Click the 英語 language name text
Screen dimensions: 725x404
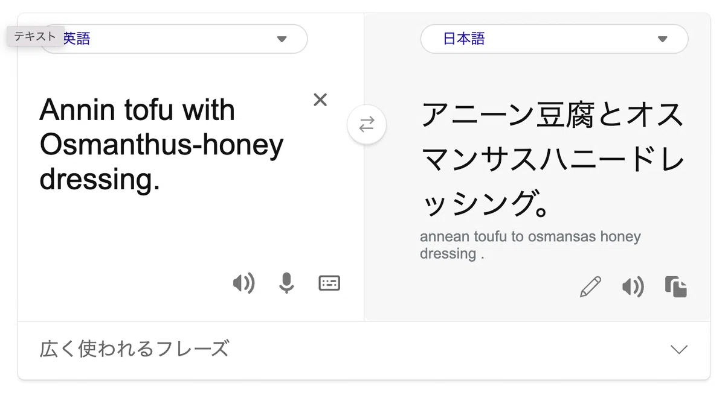tap(77, 39)
